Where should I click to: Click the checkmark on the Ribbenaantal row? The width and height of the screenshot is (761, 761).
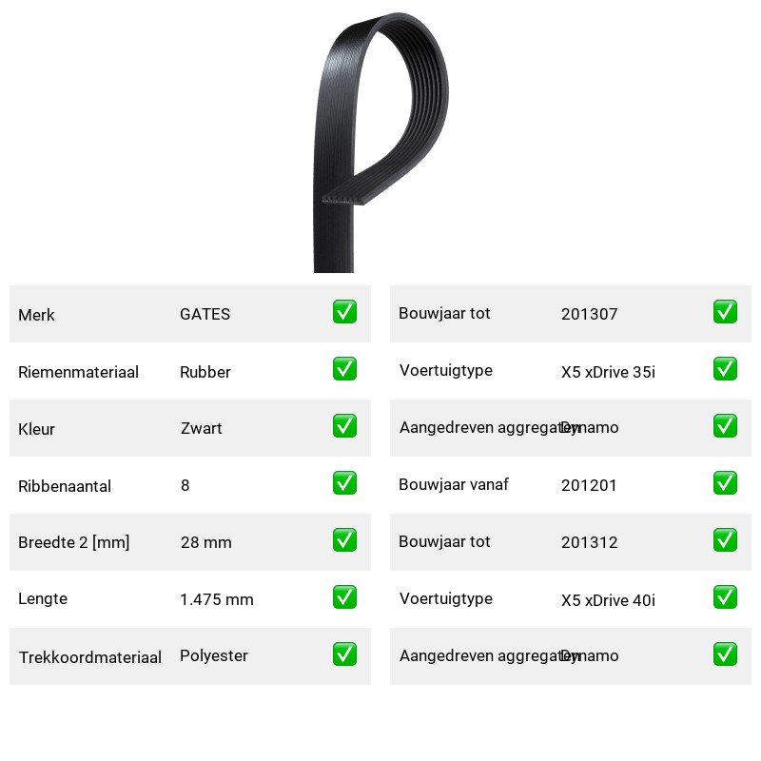coord(344,483)
